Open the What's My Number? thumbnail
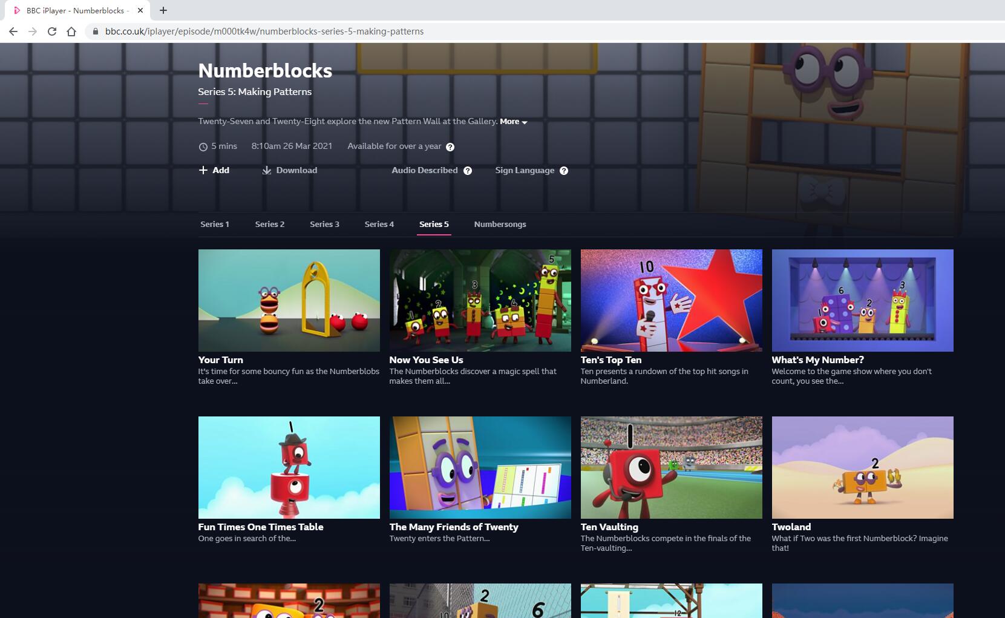The width and height of the screenshot is (1005, 618). [863, 300]
